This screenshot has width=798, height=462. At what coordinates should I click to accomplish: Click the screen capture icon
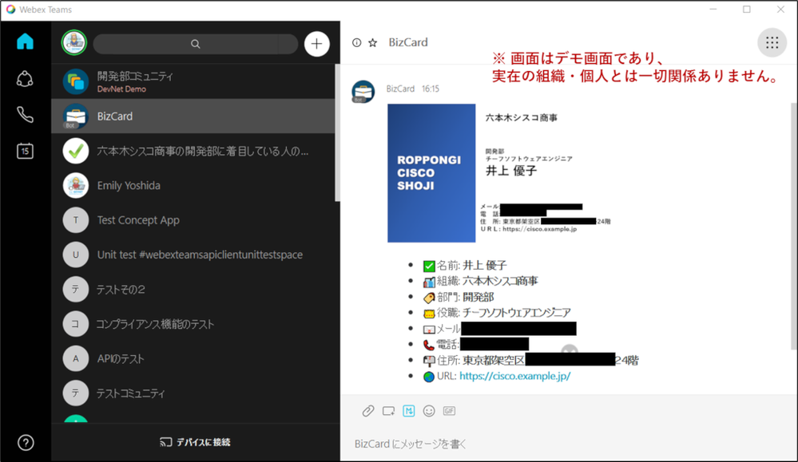[388, 411]
